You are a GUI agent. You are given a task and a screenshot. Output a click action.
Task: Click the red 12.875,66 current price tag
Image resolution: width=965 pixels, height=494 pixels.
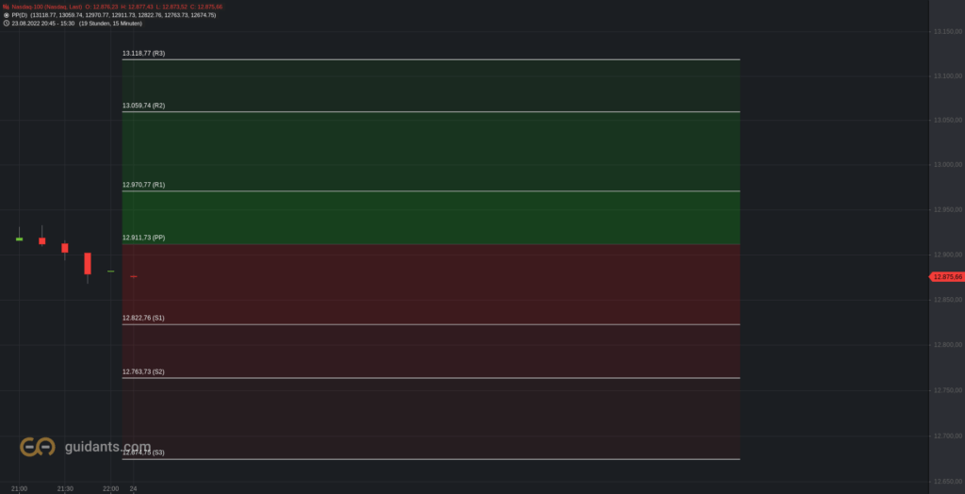coord(947,277)
